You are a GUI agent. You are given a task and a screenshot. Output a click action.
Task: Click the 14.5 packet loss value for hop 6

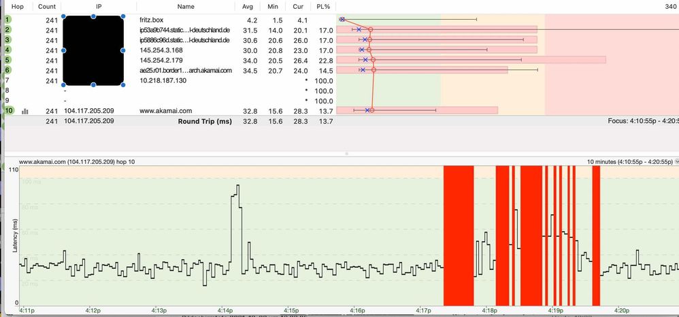326,70
